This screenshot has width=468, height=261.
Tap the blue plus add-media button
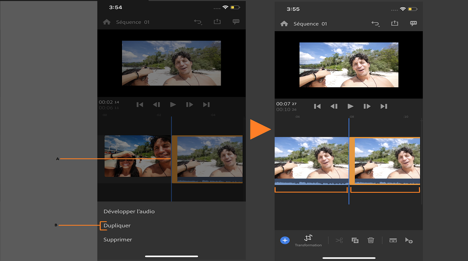[285, 240]
